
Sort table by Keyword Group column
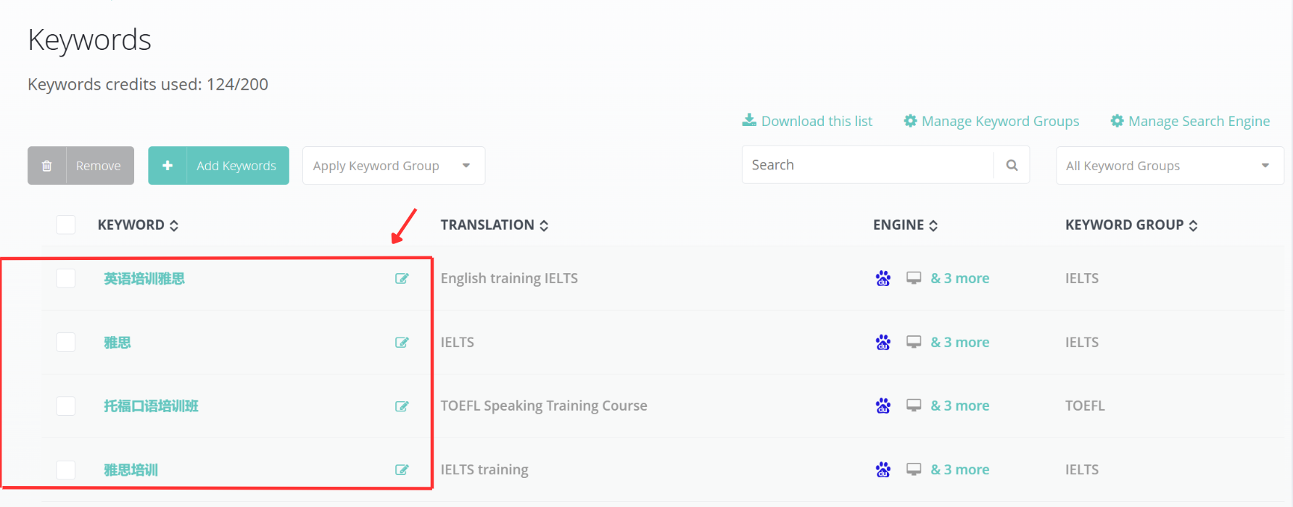click(1131, 225)
